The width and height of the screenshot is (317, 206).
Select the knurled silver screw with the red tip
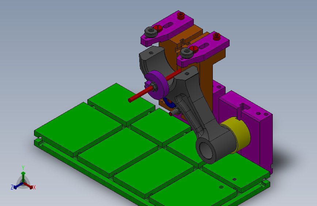coord(174,112)
